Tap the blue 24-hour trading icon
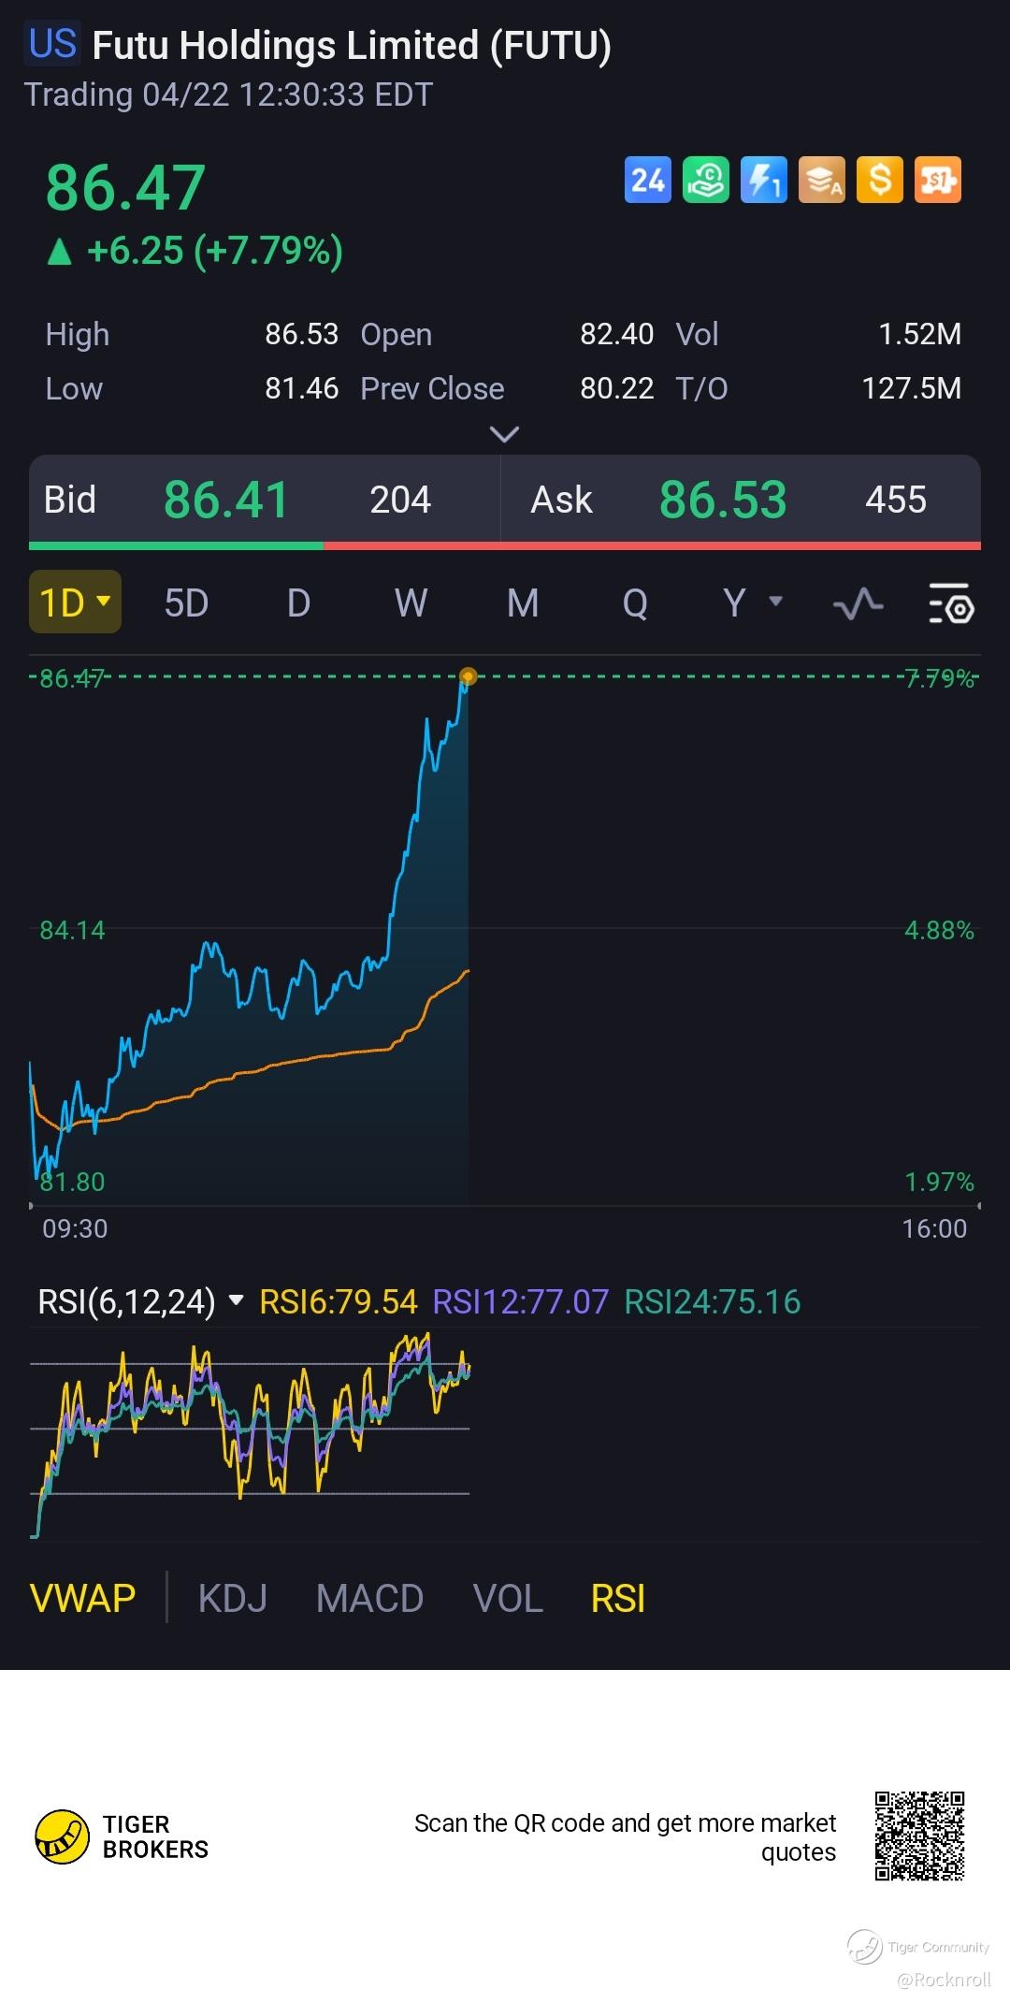 pyautogui.click(x=647, y=180)
